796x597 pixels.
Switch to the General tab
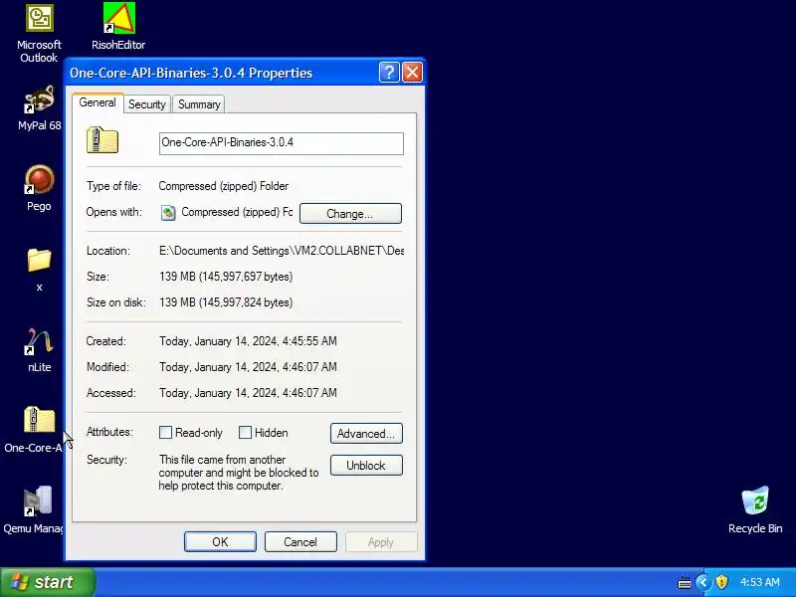(x=98, y=102)
